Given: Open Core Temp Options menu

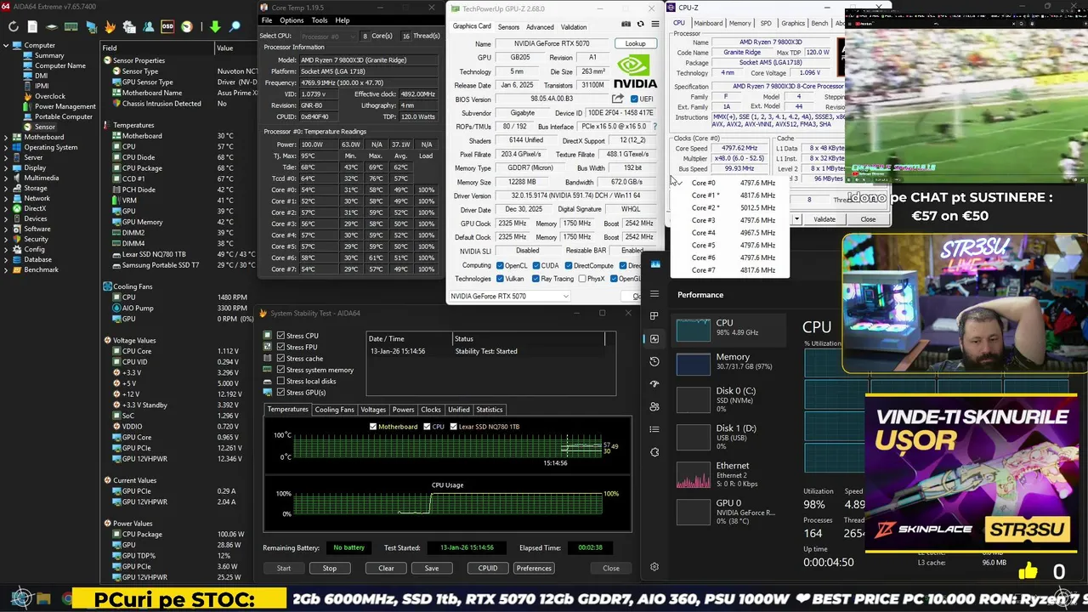Looking at the screenshot, I should pyautogui.click(x=292, y=20).
